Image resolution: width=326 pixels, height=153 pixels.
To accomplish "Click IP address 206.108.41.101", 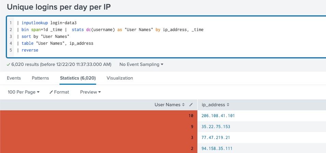I will tap(218, 116).
